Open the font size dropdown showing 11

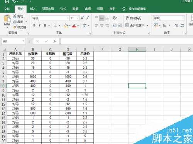(x=78, y=18)
